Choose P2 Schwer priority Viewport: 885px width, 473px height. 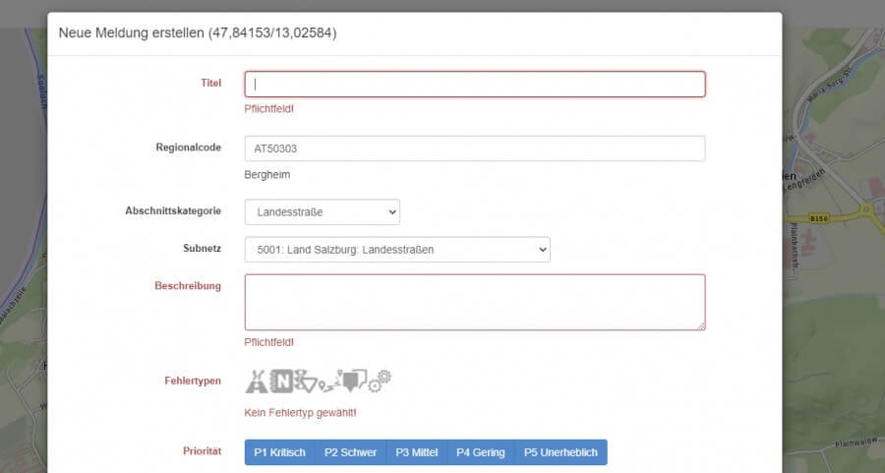point(350,452)
